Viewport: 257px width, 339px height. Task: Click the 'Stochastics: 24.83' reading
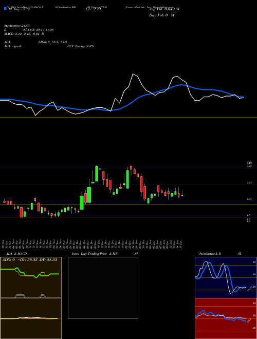coord(17,26)
